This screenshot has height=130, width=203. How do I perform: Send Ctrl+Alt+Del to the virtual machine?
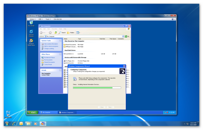coord(58,19)
